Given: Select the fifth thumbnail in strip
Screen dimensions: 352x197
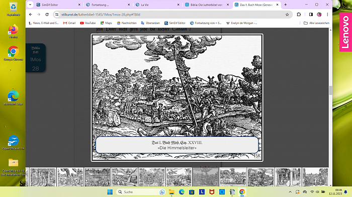Looking at the screenshot, I should pyautogui.click(x=152, y=177).
